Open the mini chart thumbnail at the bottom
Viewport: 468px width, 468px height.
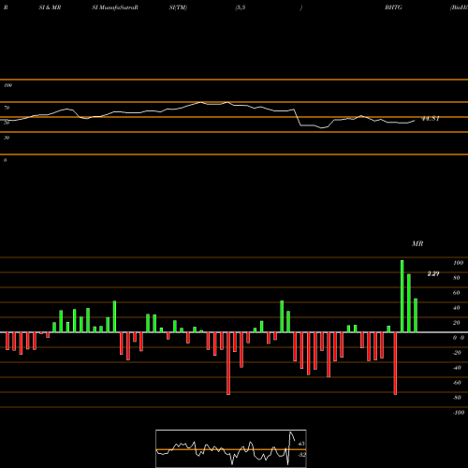pos(231,448)
